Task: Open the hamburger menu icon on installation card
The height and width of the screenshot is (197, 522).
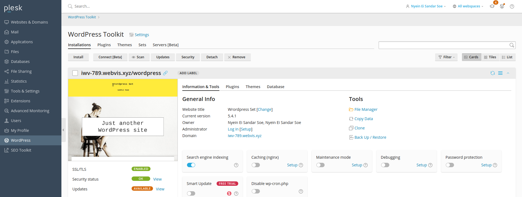Action: click(500, 73)
